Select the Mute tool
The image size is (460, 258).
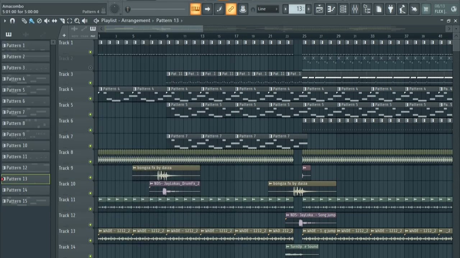click(x=47, y=21)
